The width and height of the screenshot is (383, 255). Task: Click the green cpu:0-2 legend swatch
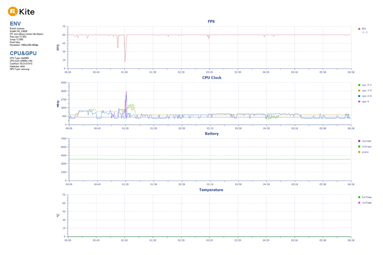(x=359, y=85)
